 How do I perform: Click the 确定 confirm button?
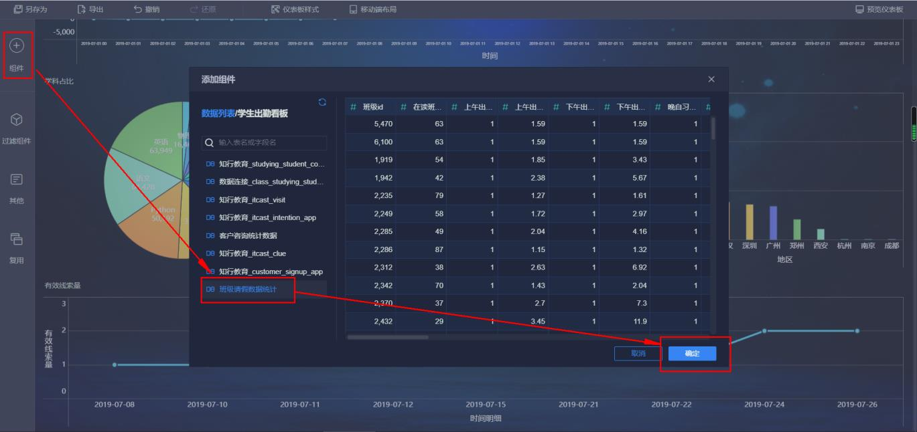pyautogui.click(x=692, y=354)
